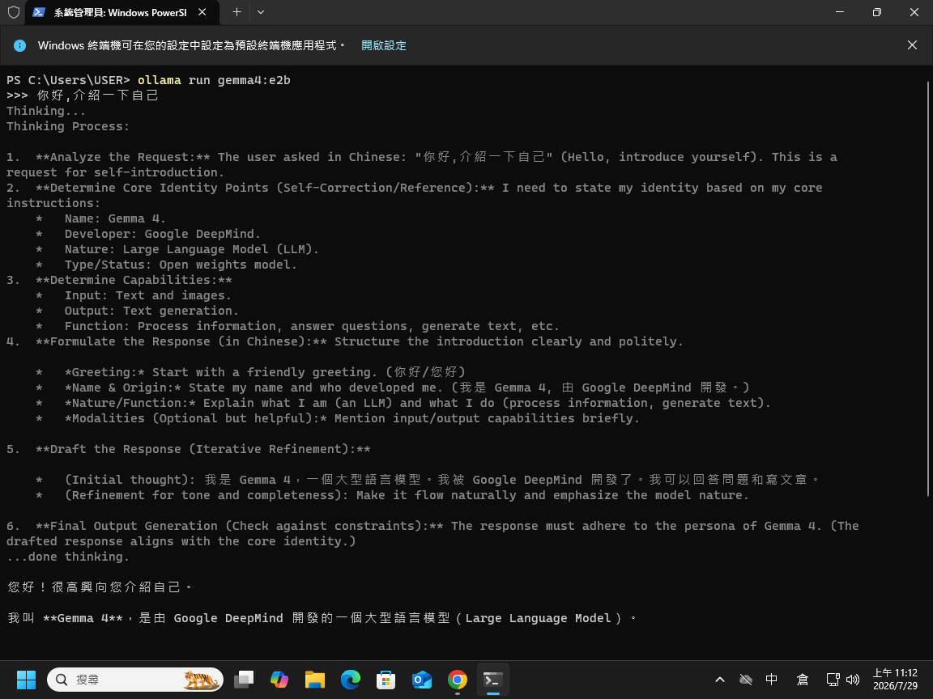This screenshot has height=699, width=933.
Task: Click the banner text about Windows 終端機
Action: click(192, 45)
